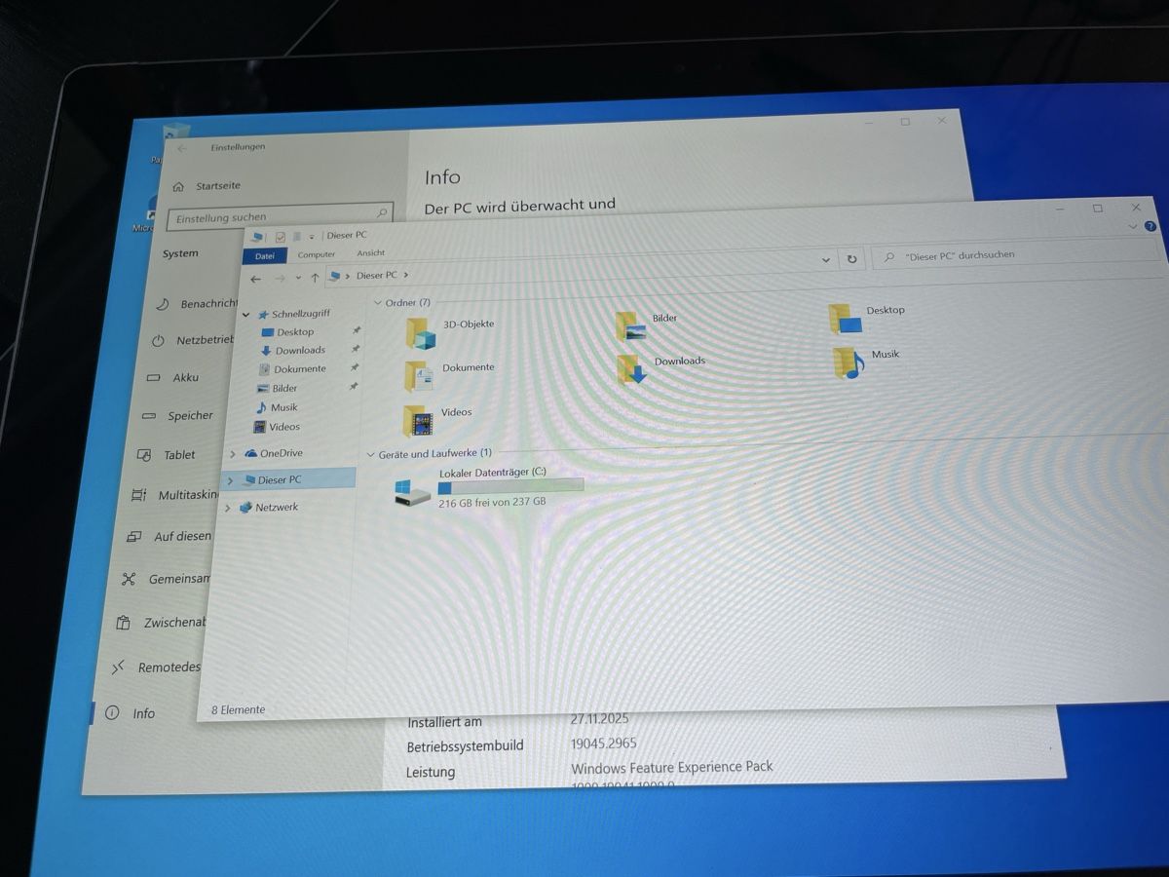Refresh the Dieser PC view
The image size is (1169, 877).
point(851,259)
